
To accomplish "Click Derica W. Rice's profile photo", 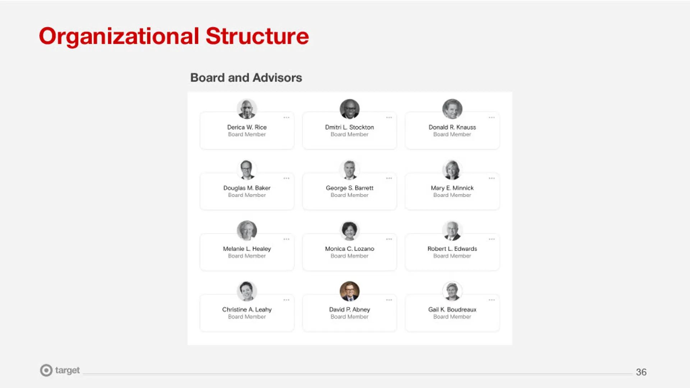I will pyautogui.click(x=247, y=109).
